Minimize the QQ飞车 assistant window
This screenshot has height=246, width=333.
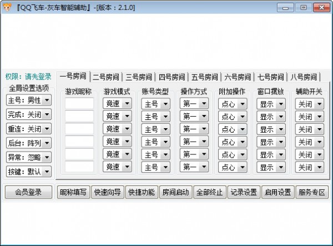coord(285,8)
